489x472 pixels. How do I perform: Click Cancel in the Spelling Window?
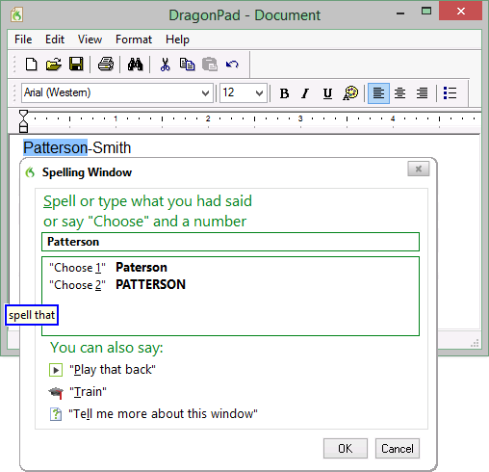[398, 449]
